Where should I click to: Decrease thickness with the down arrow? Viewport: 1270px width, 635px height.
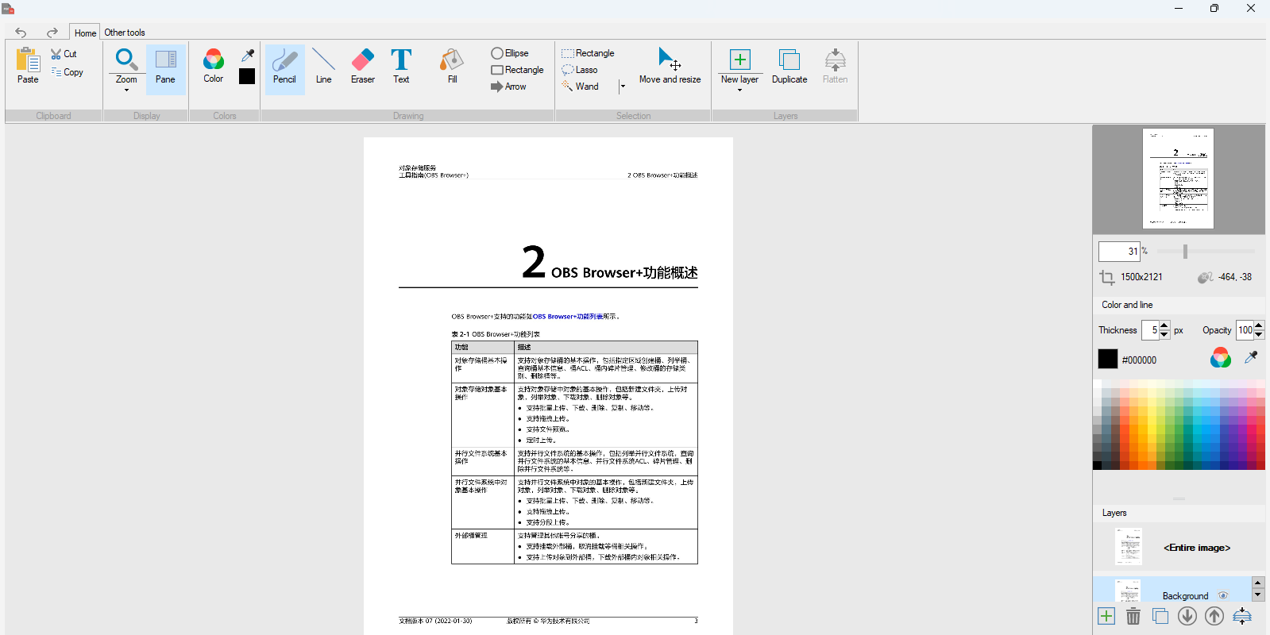point(1164,335)
